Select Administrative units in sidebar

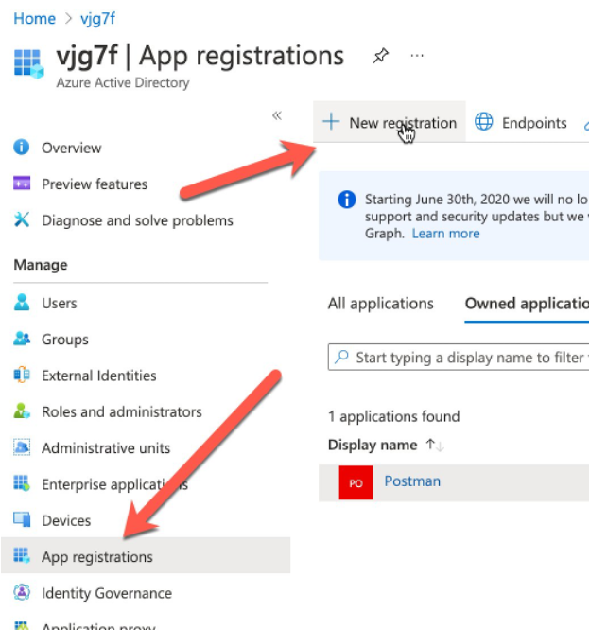106,448
